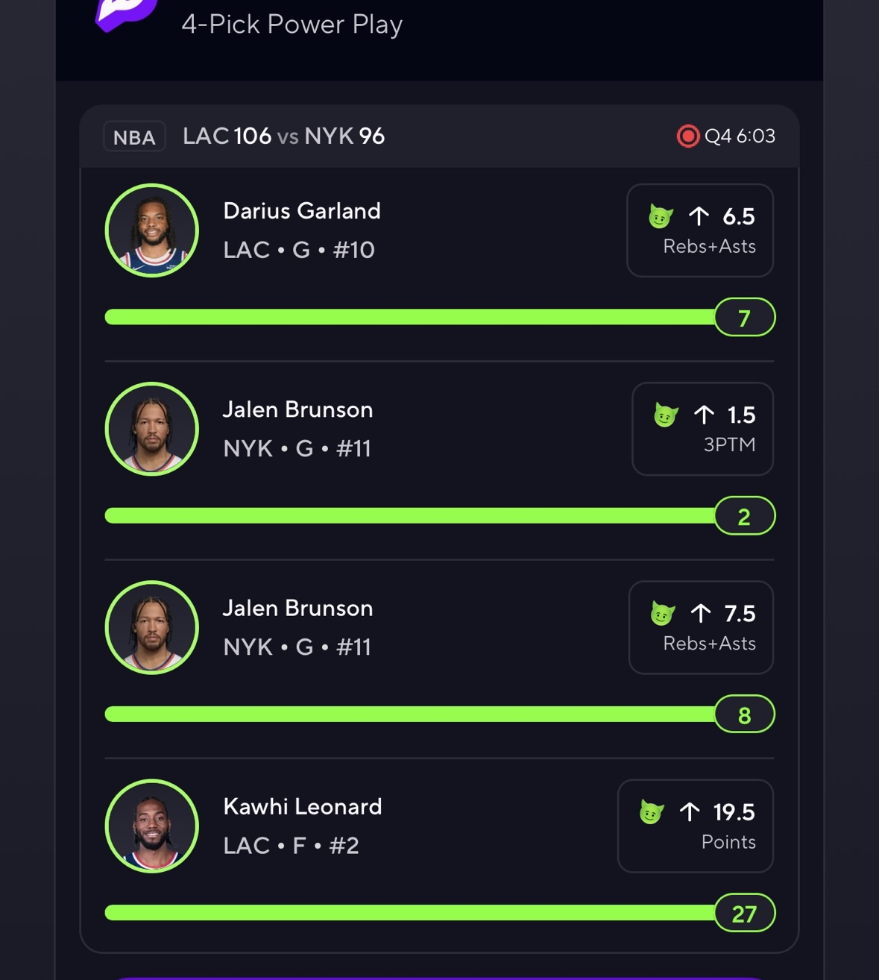Open the Jalen Brunson 1.5 3PTM stat box
Viewport: 879px width, 980px height.
tap(702, 429)
